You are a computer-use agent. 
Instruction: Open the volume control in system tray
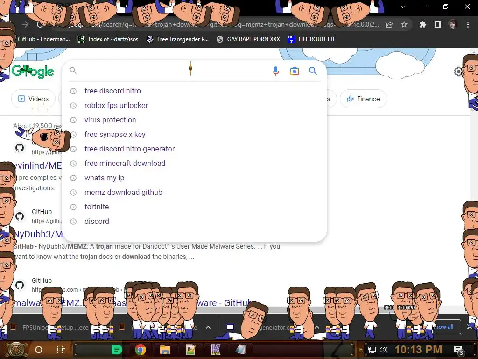(383, 350)
